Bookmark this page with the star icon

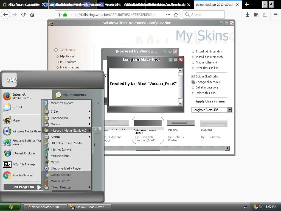pyautogui.click(x=176, y=15)
